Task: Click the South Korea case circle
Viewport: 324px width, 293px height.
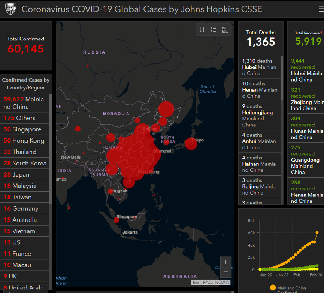Action: pyautogui.click(x=167, y=142)
